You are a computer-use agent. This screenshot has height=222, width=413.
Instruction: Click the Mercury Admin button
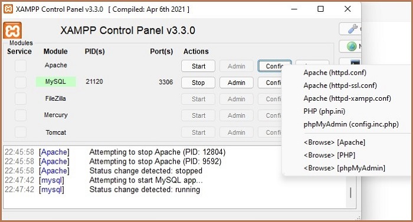coord(237,115)
